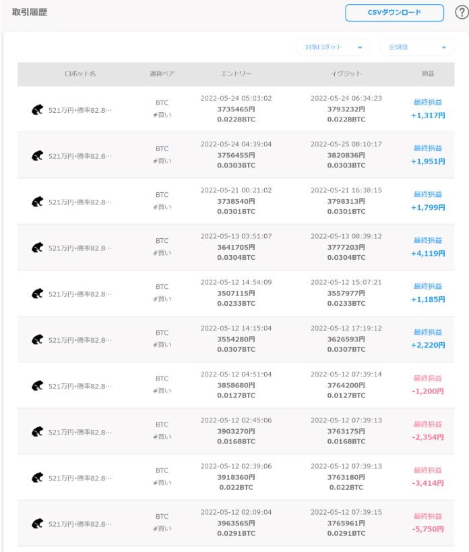Click the -3,414円 loss amount
The height and width of the screenshot is (552, 469).
click(428, 483)
